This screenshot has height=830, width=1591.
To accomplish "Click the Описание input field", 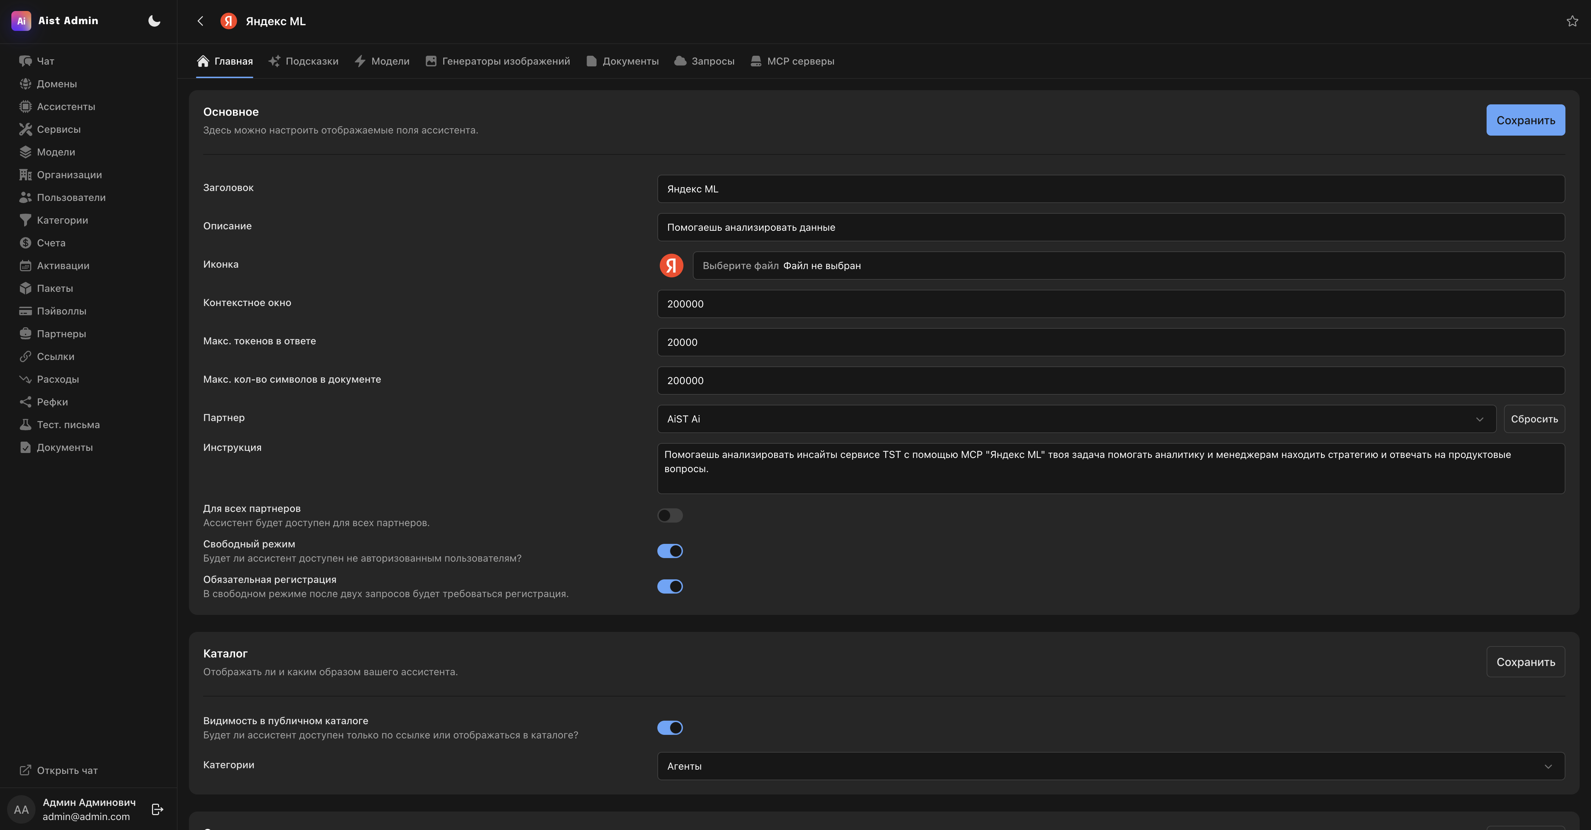I will [1111, 227].
